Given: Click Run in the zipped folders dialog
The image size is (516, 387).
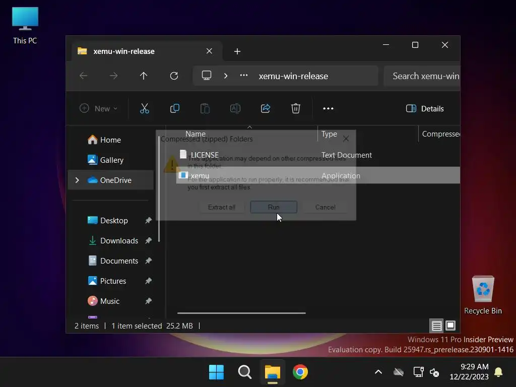Looking at the screenshot, I should pos(274,207).
